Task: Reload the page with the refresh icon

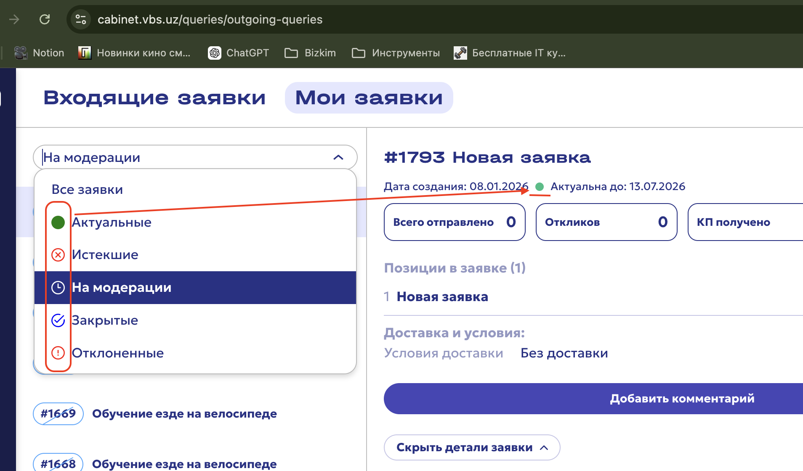Action: [45, 19]
